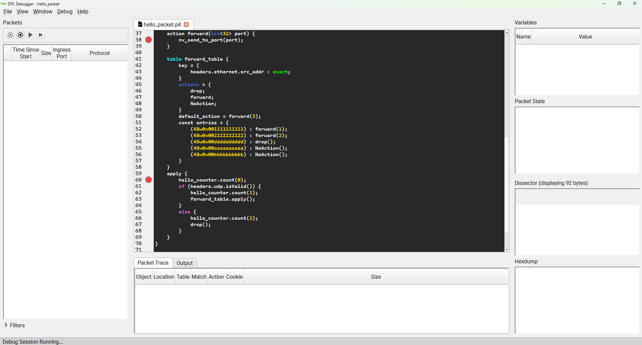Click the DPL Debugger title bar app icon
642x345 pixels.
click(3, 4)
